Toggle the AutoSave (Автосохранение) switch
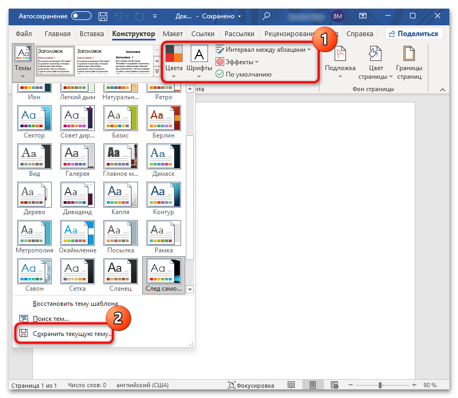Viewport: 458px width, 398px height. (81, 17)
